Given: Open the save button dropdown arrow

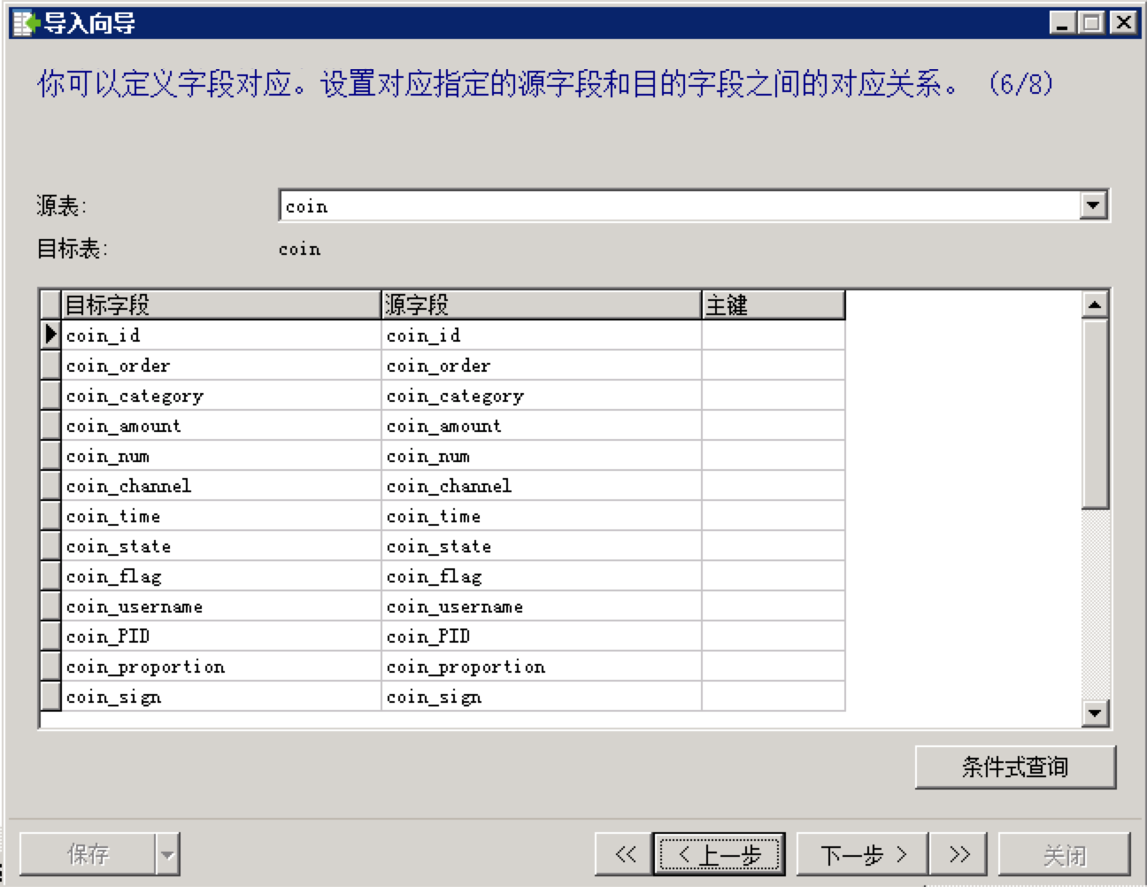Looking at the screenshot, I should (x=167, y=855).
